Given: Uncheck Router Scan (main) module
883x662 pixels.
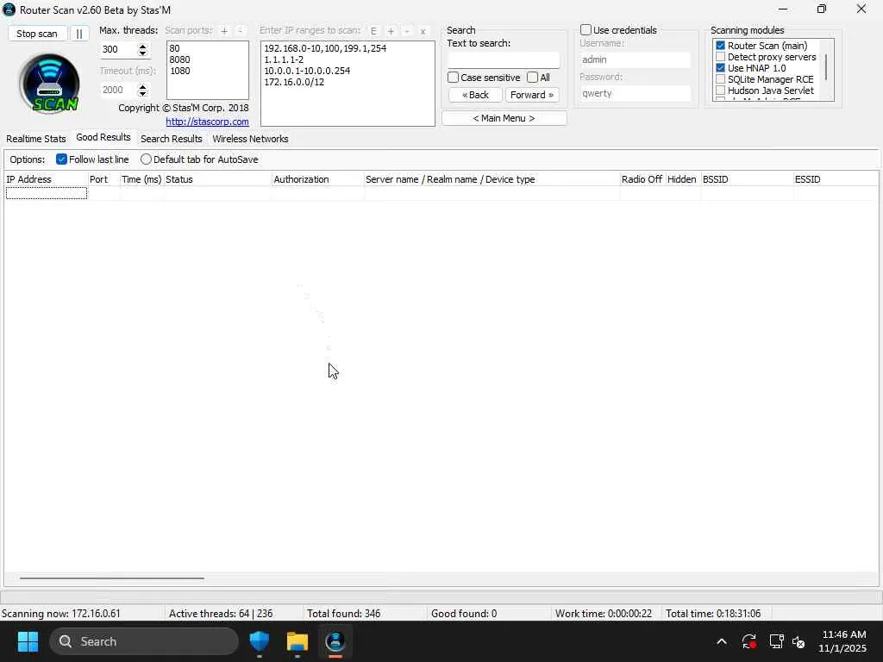Looking at the screenshot, I should point(720,46).
